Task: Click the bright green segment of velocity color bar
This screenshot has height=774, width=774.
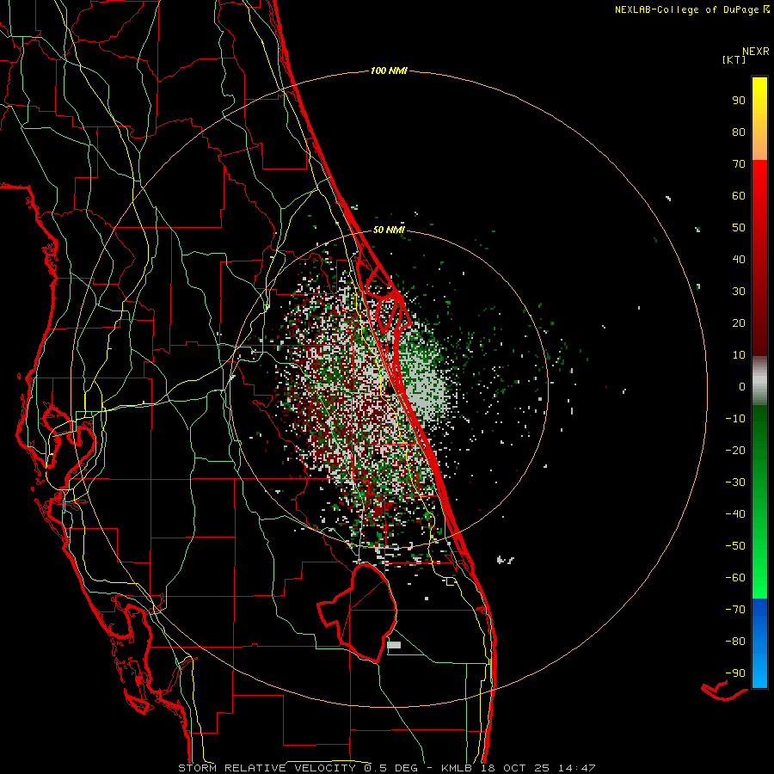Action: (759, 568)
